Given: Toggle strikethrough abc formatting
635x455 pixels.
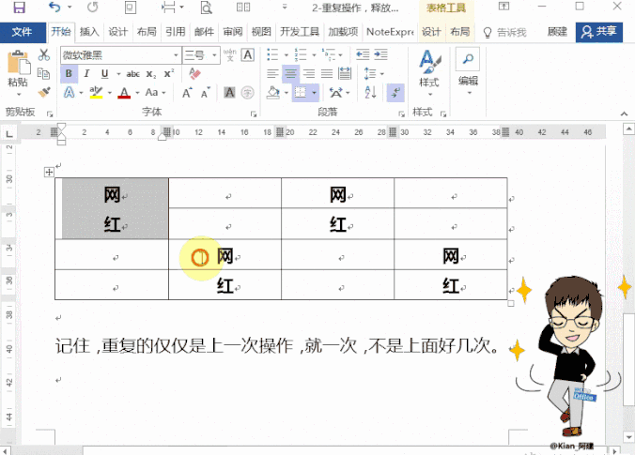Looking at the screenshot, I should point(132,74).
